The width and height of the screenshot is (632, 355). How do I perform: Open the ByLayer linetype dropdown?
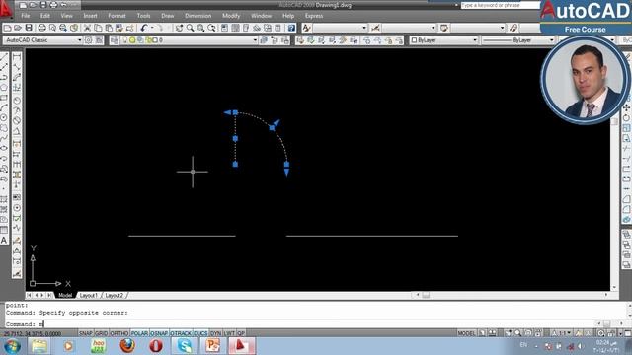coord(518,40)
